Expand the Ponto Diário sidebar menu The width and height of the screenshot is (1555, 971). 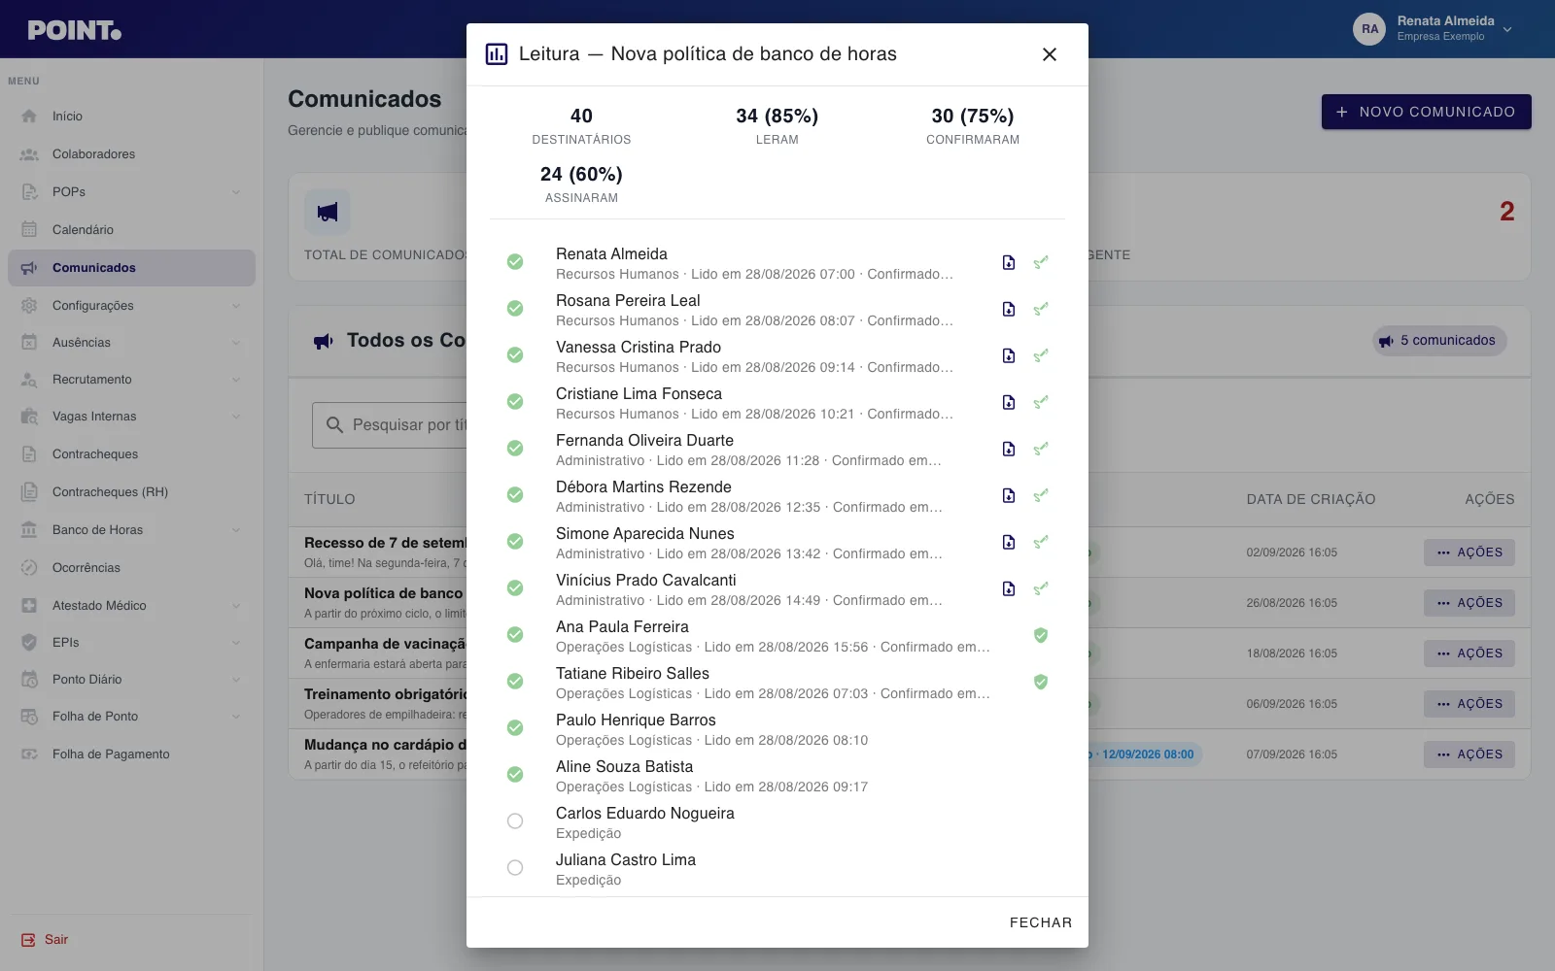point(131,680)
